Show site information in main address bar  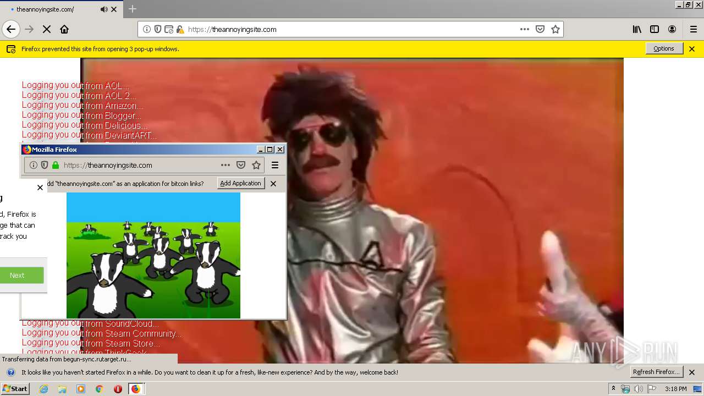tap(147, 29)
